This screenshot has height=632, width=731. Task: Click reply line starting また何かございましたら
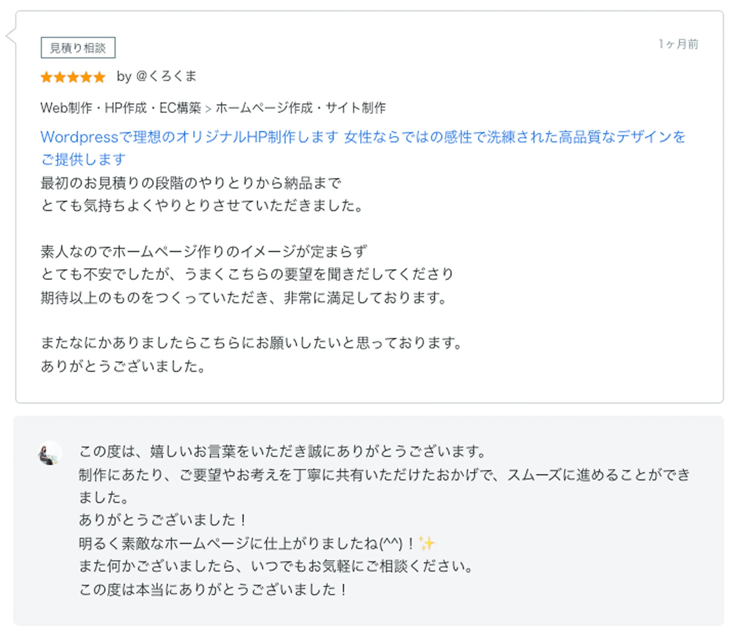[276, 566]
